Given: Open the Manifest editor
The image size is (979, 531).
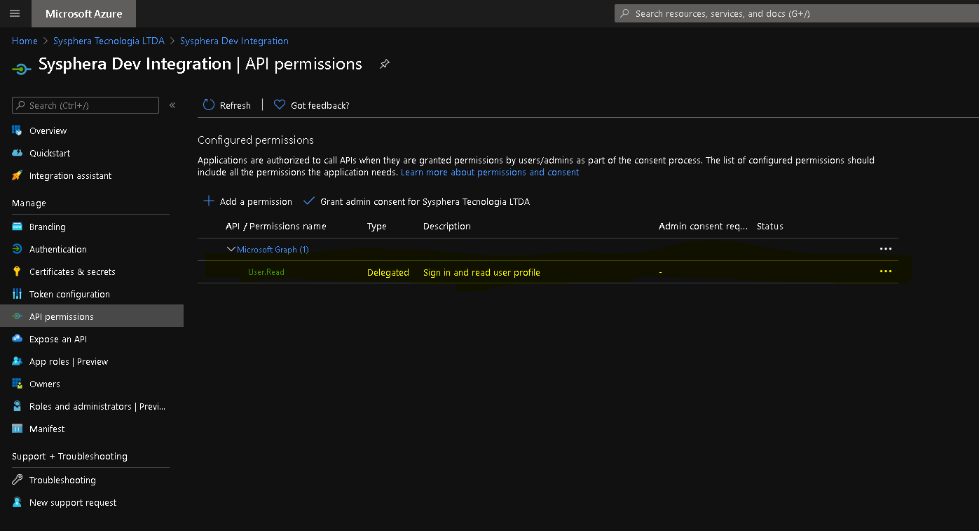Looking at the screenshot, I should tap(47, 429).
